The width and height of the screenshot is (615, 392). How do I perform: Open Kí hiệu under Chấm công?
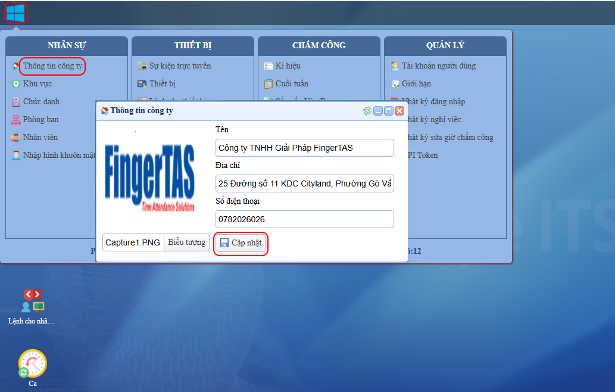pyautogui.click(x=288, y=66)
